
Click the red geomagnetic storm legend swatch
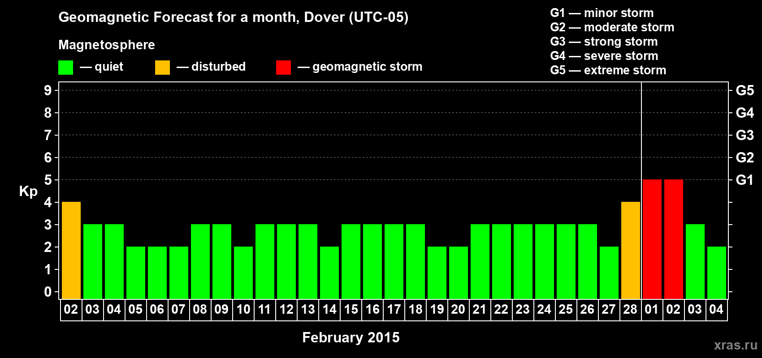[283, 68]
